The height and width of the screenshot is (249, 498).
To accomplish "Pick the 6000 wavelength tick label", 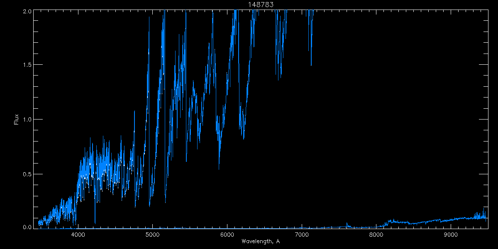I will click(x=227, y=235).
